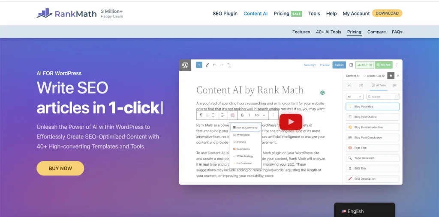Screen dimensions: 439x217
Task: Click the BUY NOW button
Action: 60,168
